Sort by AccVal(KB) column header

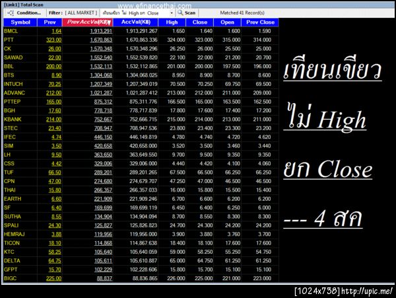tap(135, 22)
